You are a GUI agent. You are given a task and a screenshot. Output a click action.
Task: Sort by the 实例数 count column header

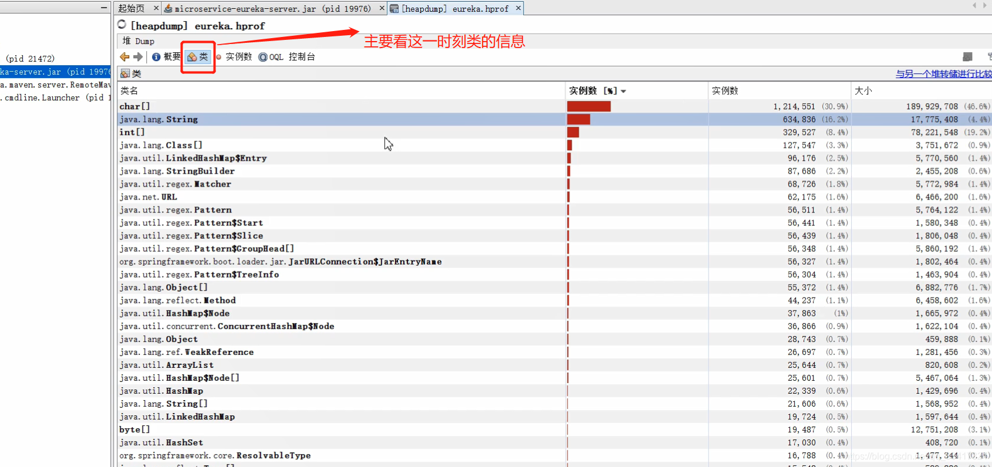pos(779,91)
